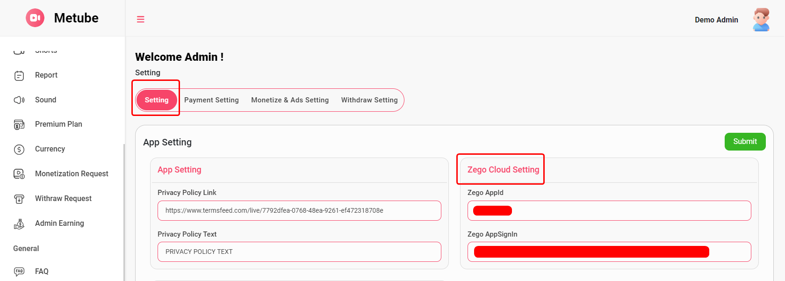The image size is (785, 281).
Task: Select the pink Setting tab
Action: point(156,100)
